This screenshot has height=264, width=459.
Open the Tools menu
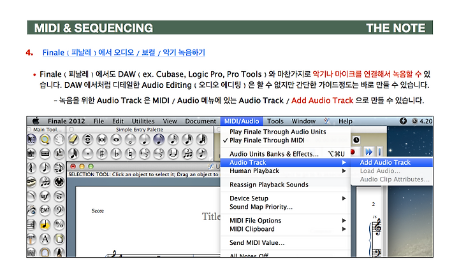click(275, 122)
